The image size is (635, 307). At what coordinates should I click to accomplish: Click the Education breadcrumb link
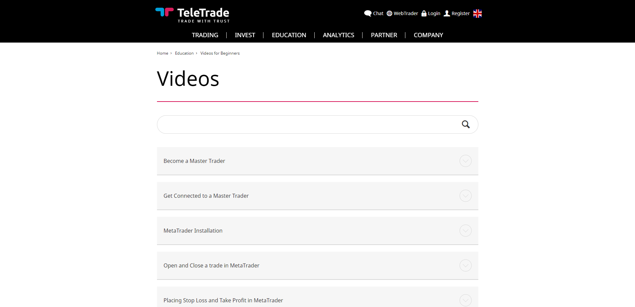point(184,53)
